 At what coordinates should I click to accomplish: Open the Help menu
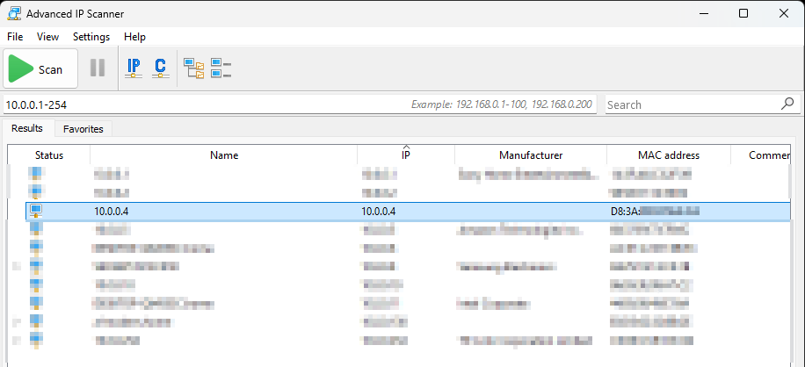[x=134, y=37]
